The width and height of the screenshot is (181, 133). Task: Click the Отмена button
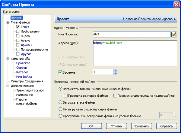[x=116, y=126]
